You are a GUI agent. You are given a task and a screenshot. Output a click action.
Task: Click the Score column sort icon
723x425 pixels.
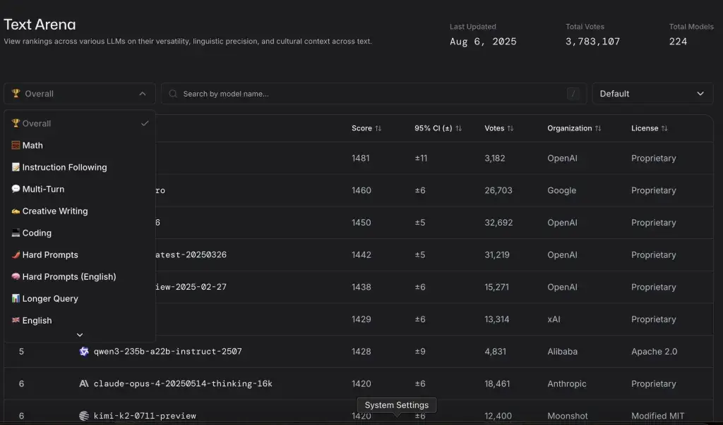click(378, 128)
